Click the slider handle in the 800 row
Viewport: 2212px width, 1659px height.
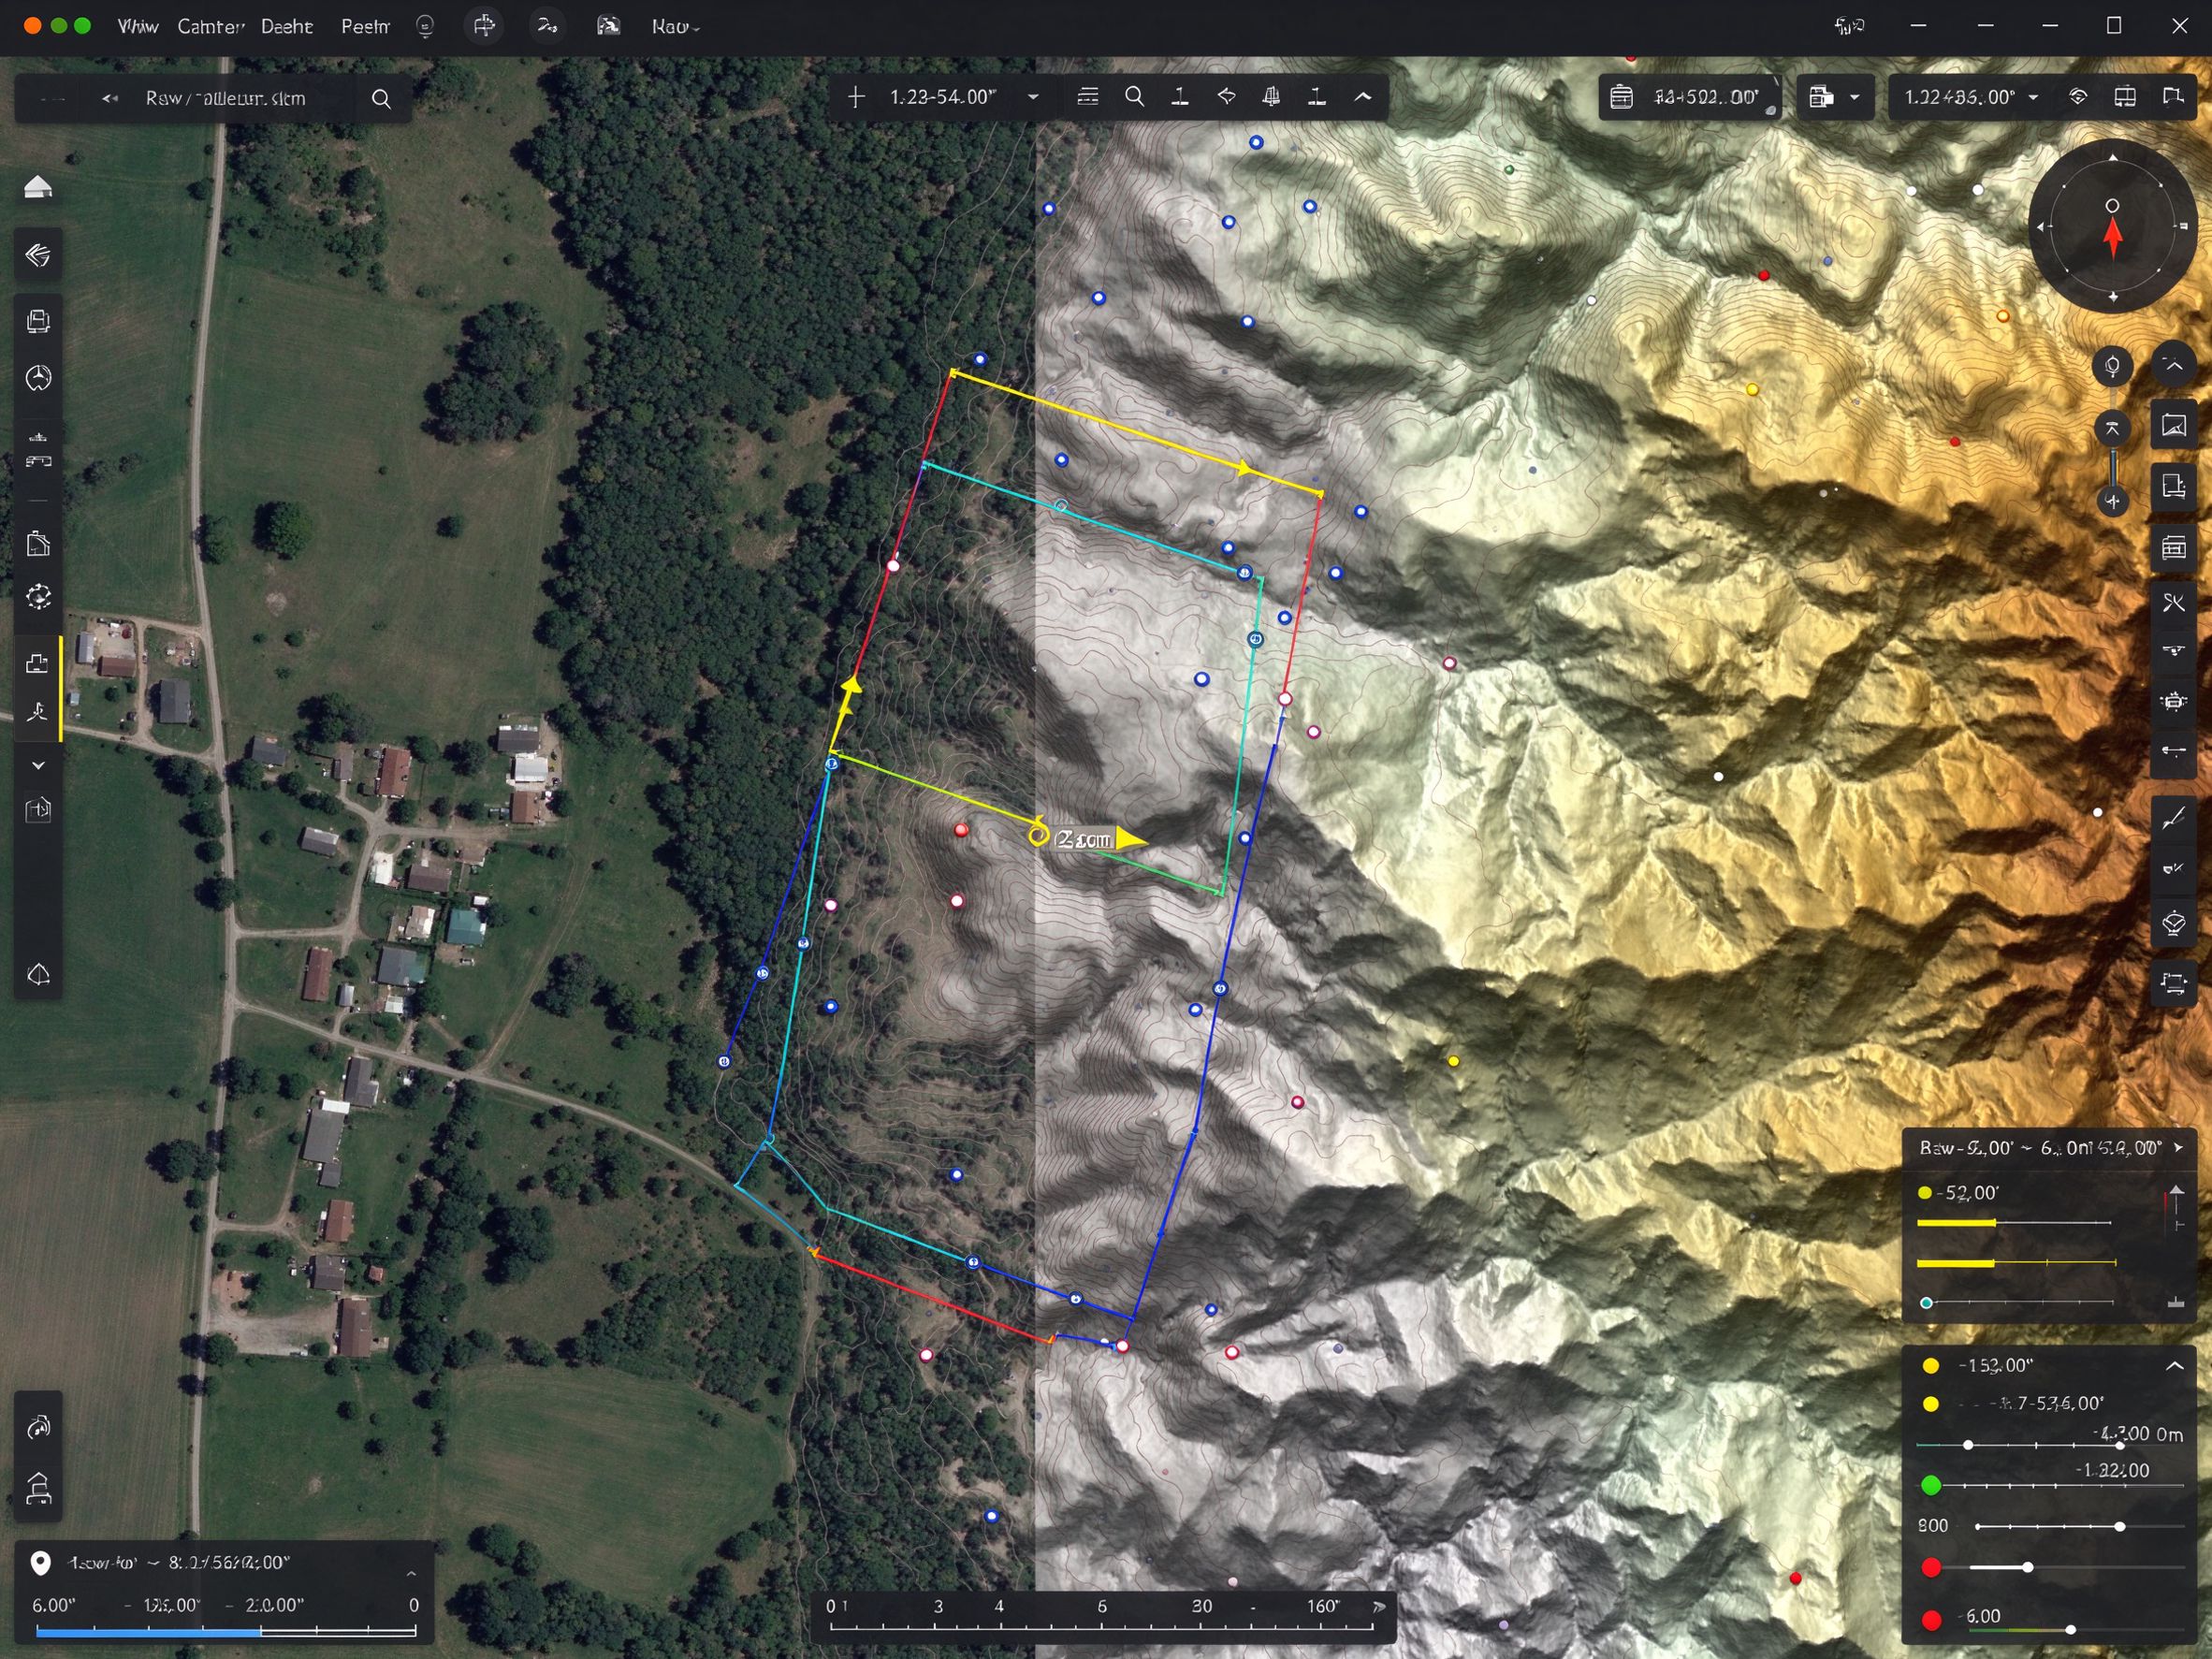coord(2119,1527)
